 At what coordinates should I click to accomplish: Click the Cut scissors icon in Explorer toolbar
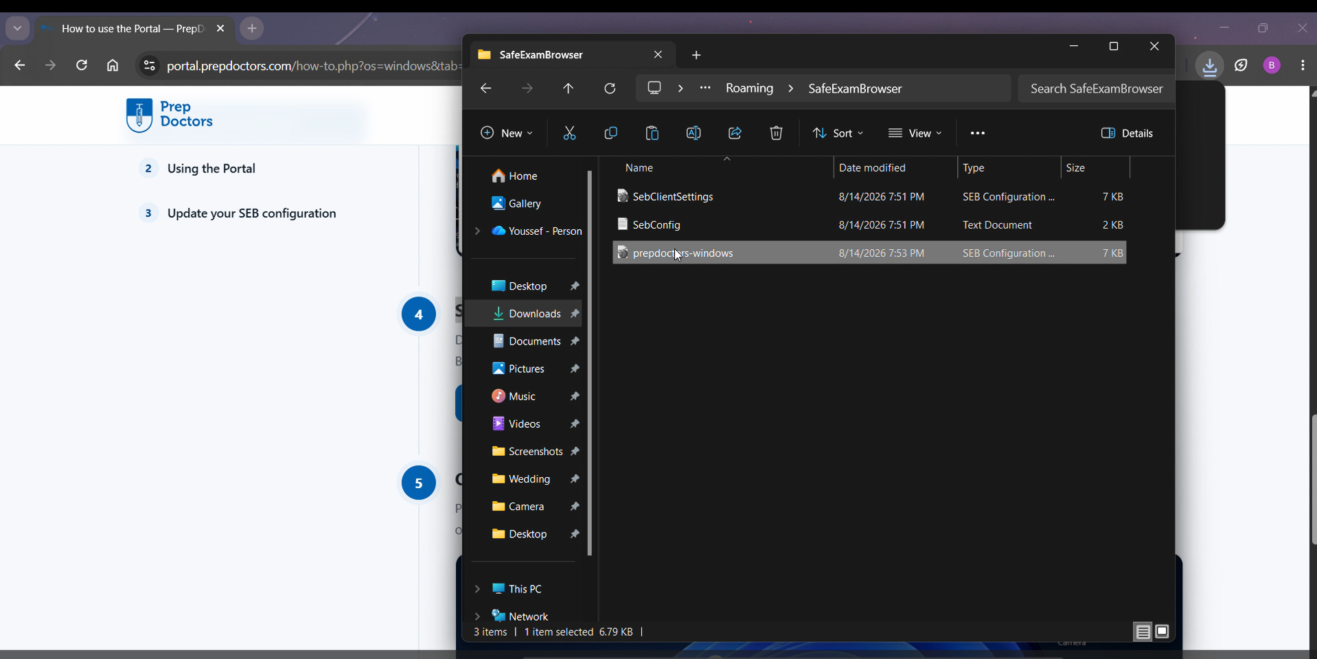(569, 133)
